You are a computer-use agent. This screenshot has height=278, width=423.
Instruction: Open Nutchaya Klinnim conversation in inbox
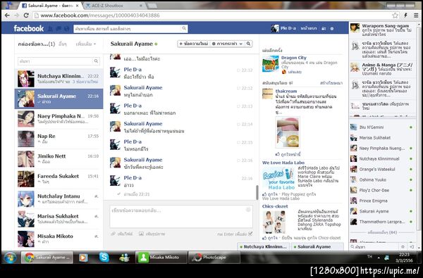click(59, 79)
